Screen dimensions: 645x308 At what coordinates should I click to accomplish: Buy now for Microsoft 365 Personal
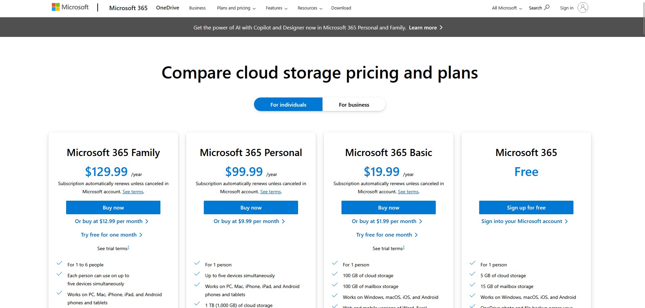tap(251, 207)
